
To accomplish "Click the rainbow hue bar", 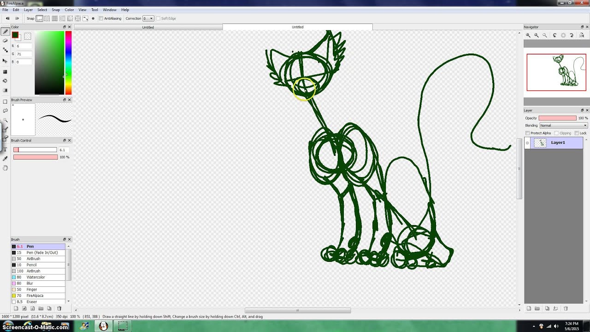I will (68, 63).
